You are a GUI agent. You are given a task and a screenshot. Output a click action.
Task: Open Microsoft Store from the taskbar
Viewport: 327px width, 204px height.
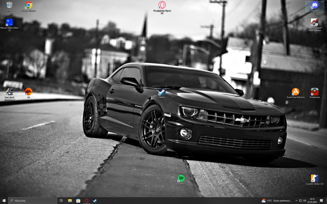tap(78, 201)
